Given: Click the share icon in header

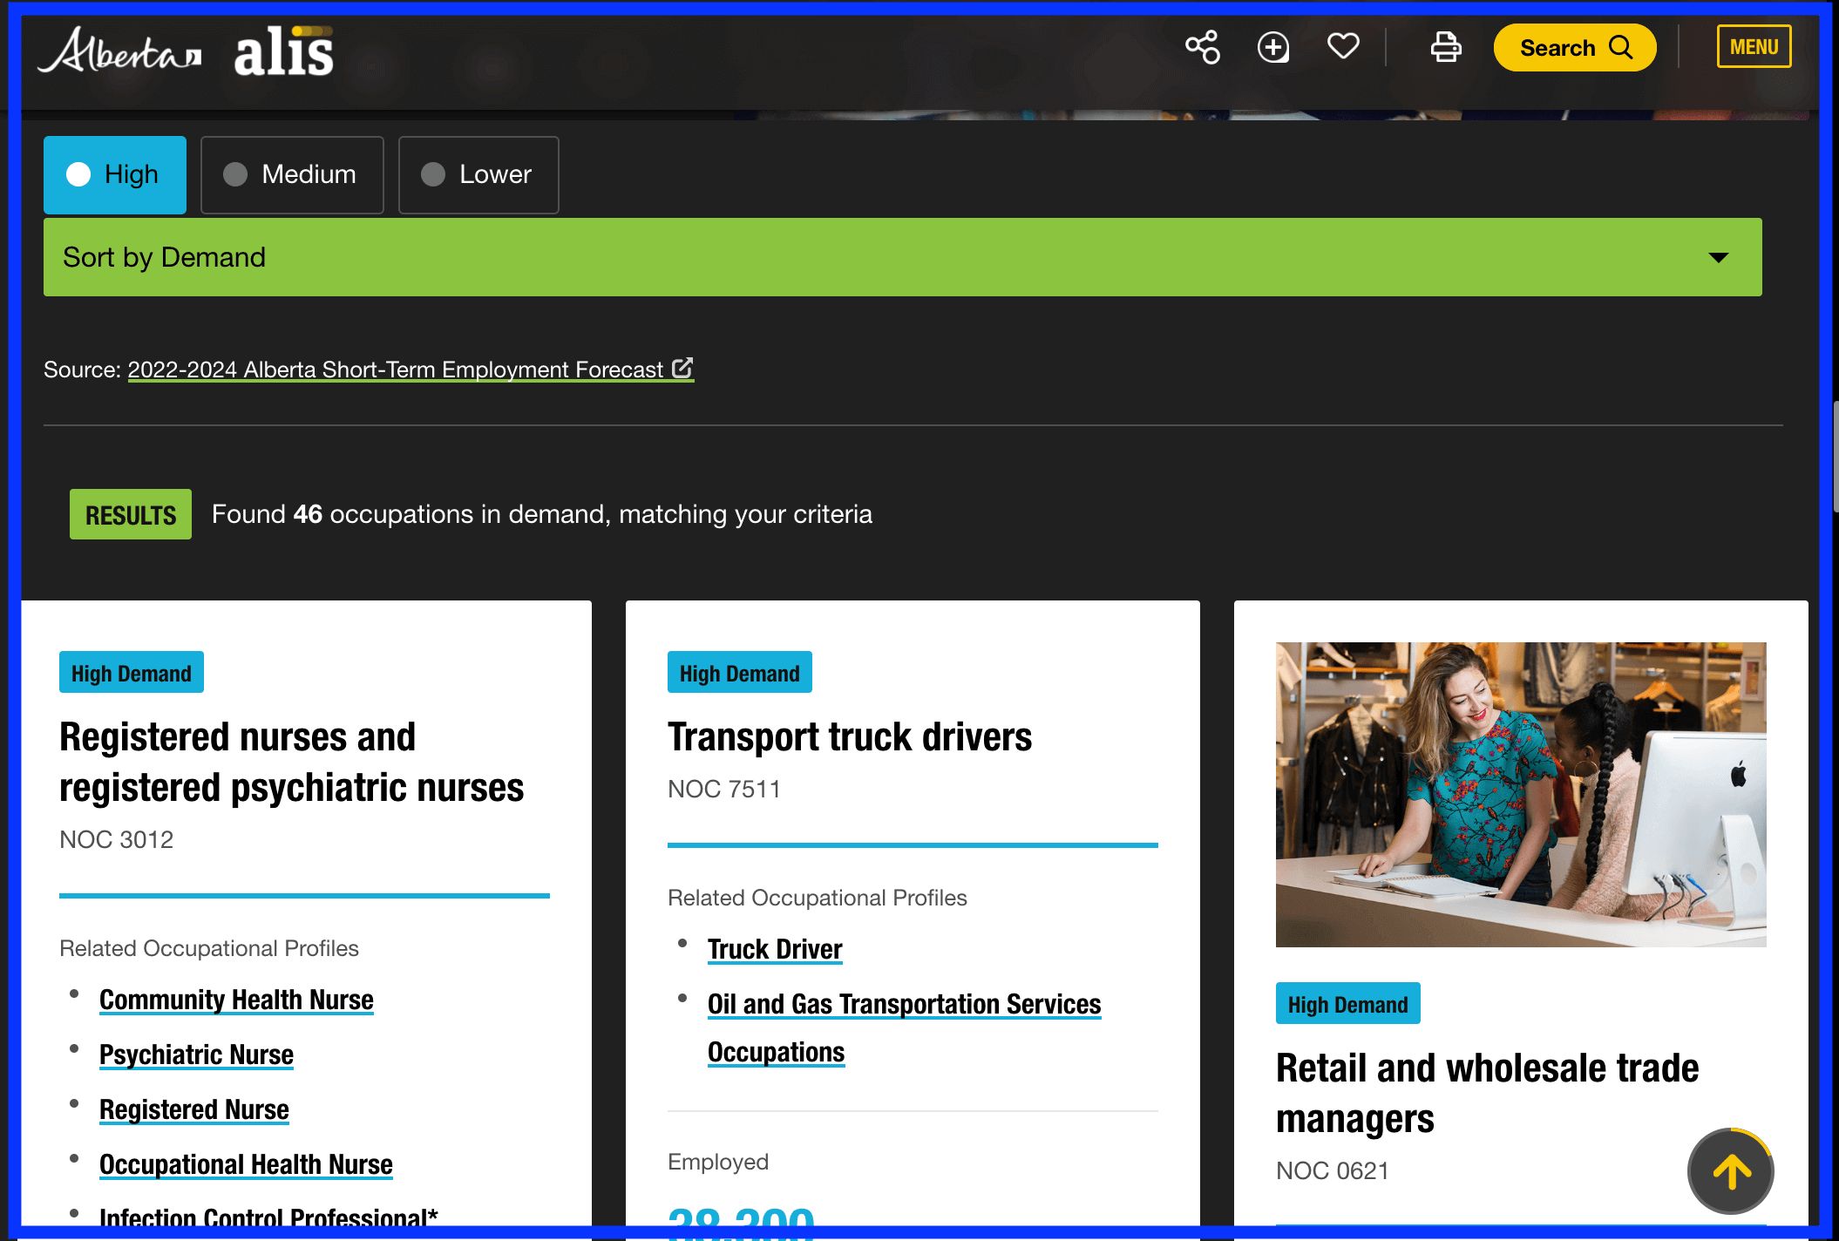Looking at the screenshot, I should click(x=1202, y=47).
